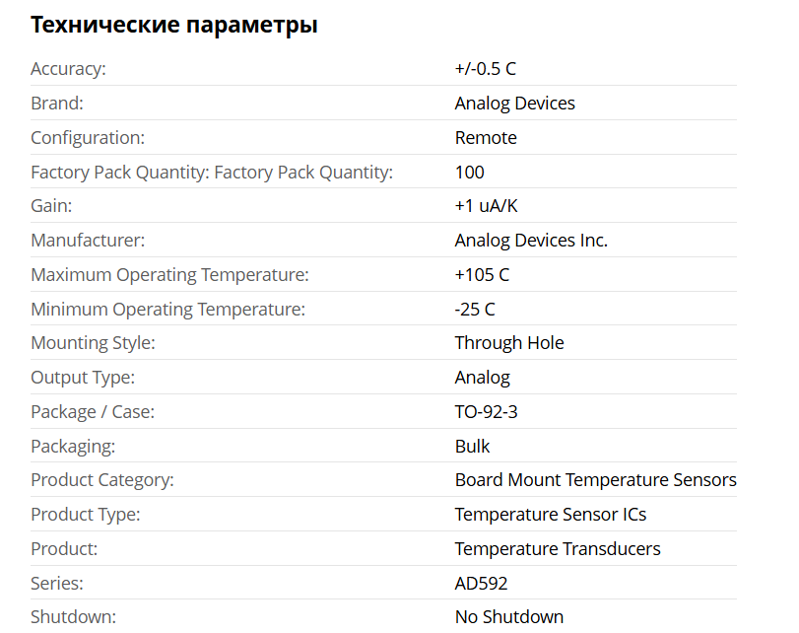Click the Remote configuration value
This screenshot has height=633, width=799.
pos(486,138)
